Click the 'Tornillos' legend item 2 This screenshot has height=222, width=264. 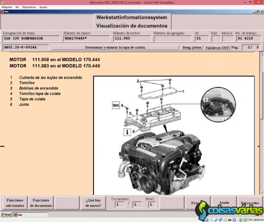pyautogui.click(x=27, y=83)
